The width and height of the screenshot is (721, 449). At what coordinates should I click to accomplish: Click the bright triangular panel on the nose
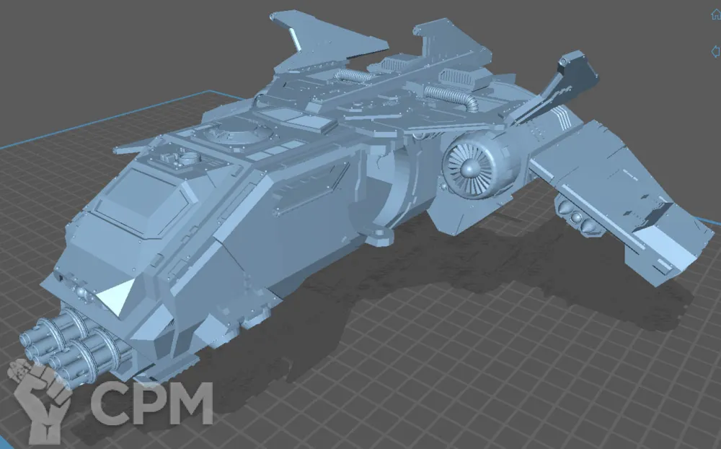coord(117,295)
